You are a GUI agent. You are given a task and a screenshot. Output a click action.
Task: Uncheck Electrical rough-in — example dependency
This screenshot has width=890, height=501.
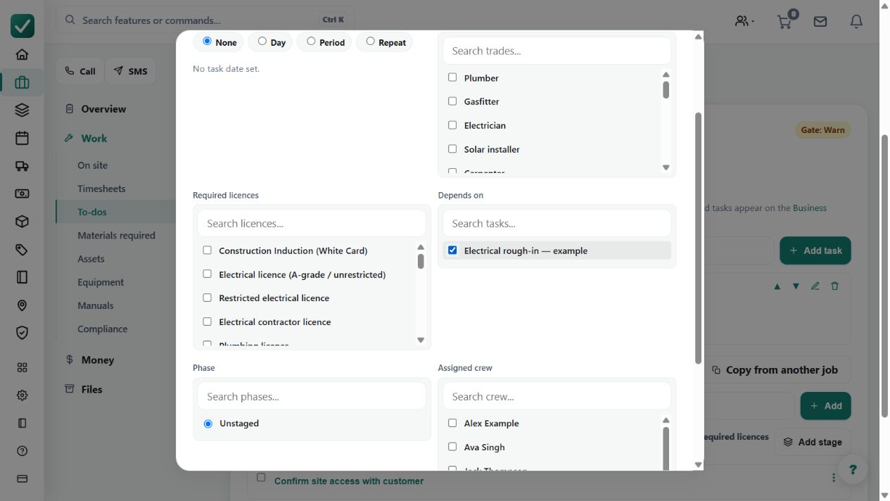click(452, 250)
